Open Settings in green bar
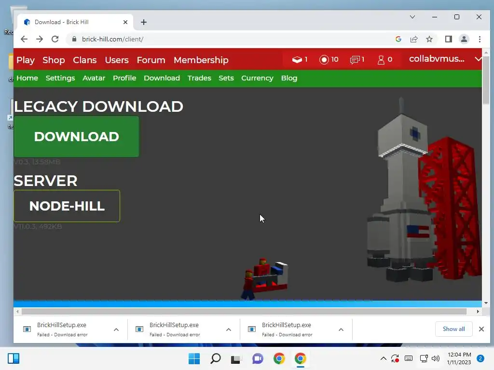This screenshot has width=494, height=370. [60, 78]
